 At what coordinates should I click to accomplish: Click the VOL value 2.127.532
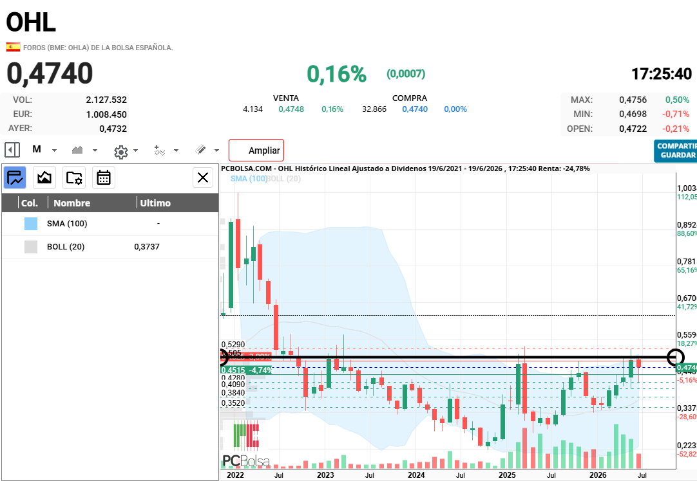106,100
